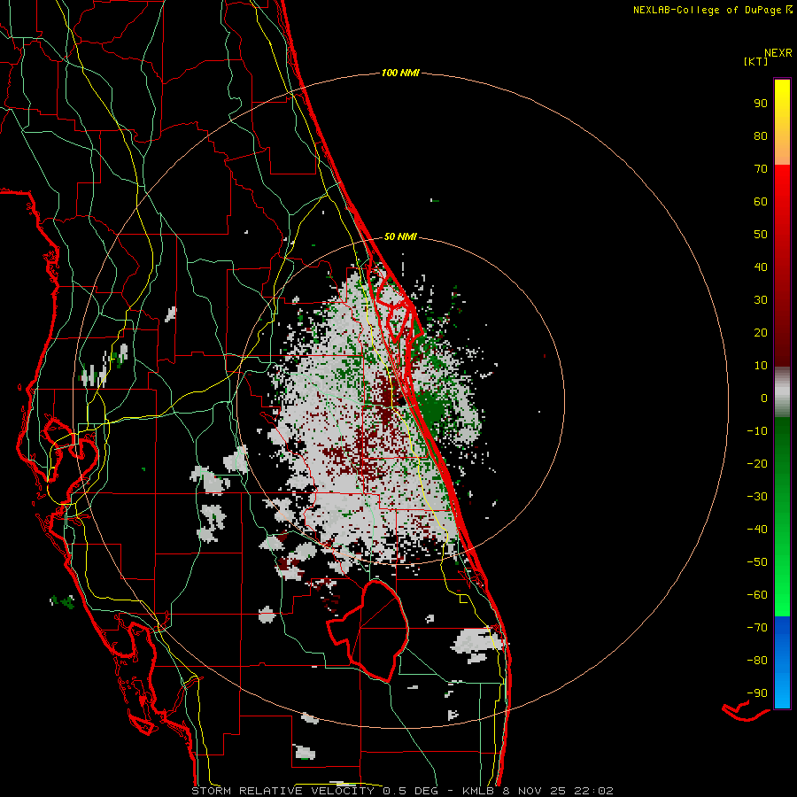Image resolution: width=797 pixels, height=797 pixels.
Task: Click the 80 value on velocity scale
Action: 761,136
